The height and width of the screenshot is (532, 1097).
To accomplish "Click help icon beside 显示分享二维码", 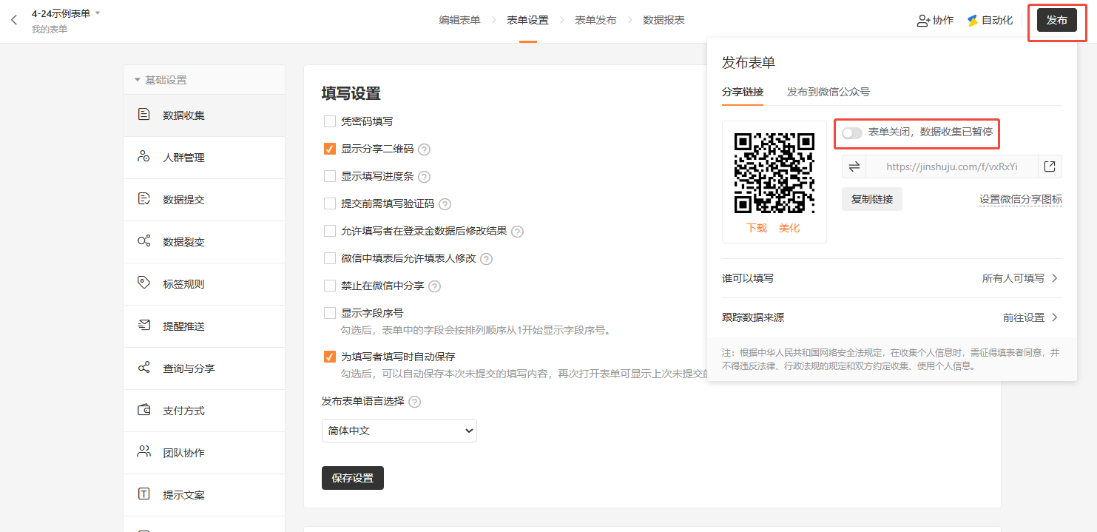I will pyautogui.click(x=424, y=149).
